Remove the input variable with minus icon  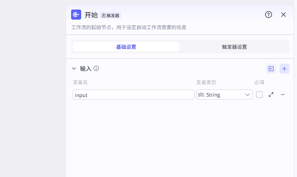click(283, 95)
